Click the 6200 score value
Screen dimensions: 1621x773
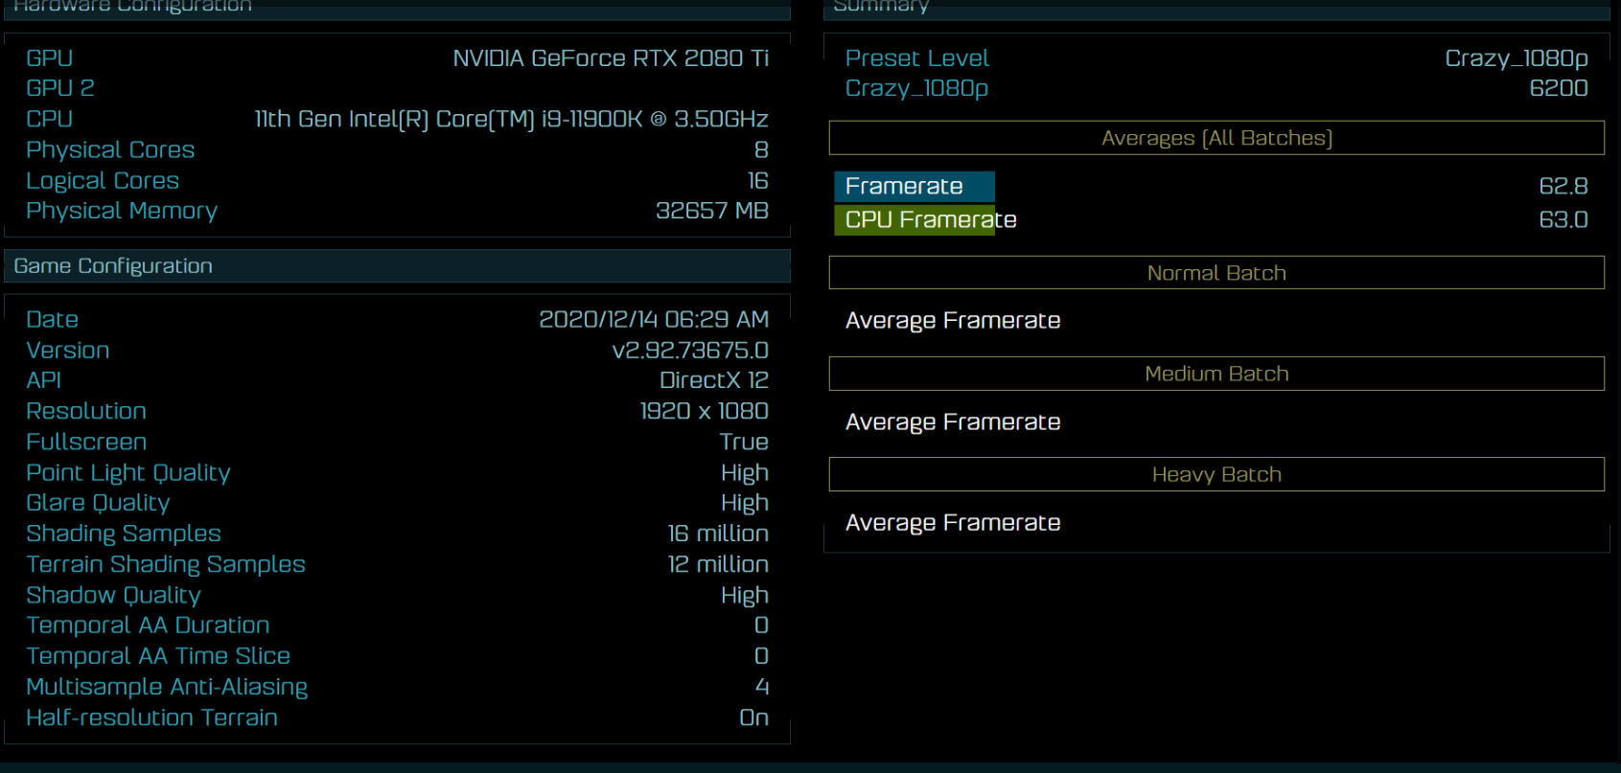click(x=1558, y=88)
